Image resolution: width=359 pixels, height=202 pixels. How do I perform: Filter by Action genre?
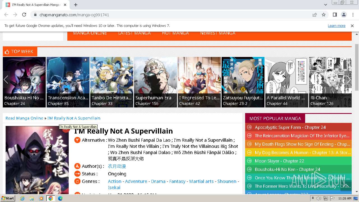click(x=115, y=181)
